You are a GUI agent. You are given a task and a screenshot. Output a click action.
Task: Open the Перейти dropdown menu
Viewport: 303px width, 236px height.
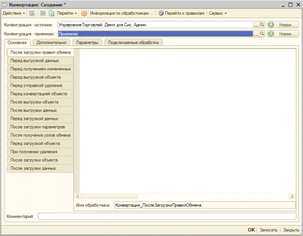click(67, 13)
